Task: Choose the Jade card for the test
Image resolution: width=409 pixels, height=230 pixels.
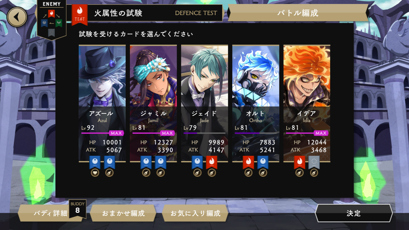Action: (204, 103)
